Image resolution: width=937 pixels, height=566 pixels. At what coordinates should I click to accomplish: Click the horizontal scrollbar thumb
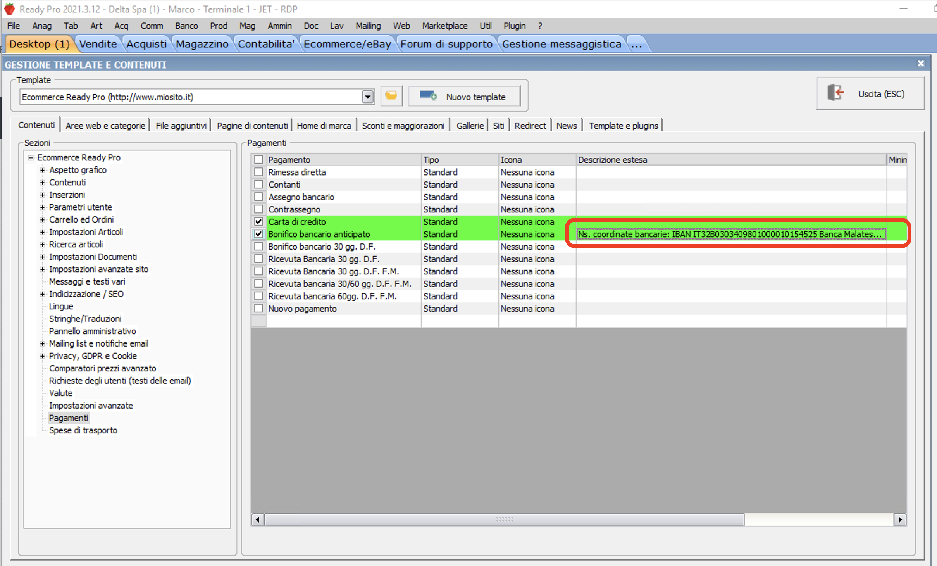pyautogui.click(x=504, y=519)
